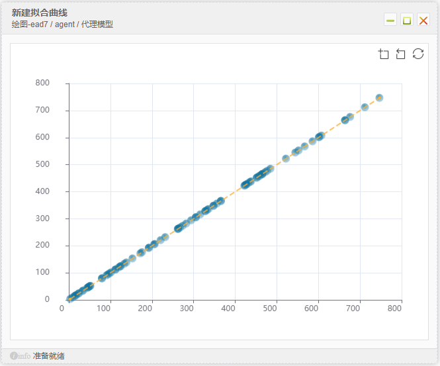
Task: Minimize the fitting curve window
Action: 390,20
